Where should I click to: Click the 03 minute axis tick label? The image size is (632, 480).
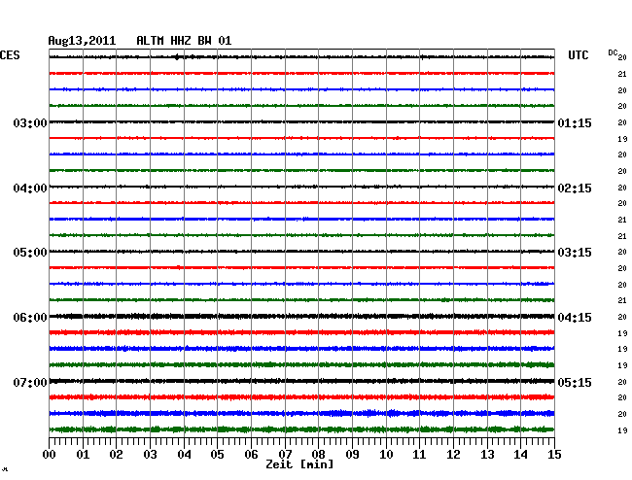pos(151,455)
